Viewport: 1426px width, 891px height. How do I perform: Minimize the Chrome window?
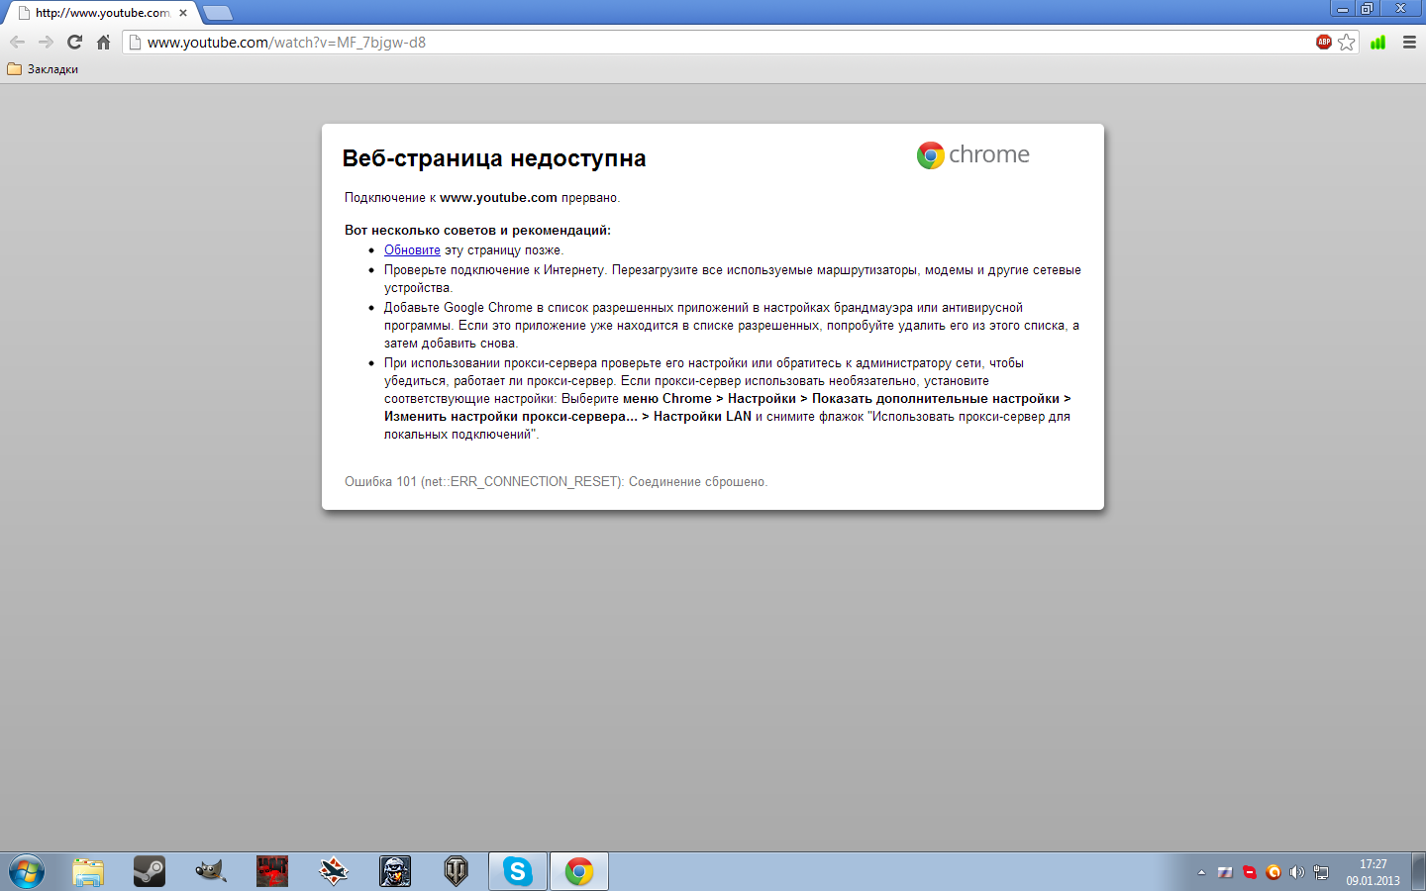(x=1343, y=8)
